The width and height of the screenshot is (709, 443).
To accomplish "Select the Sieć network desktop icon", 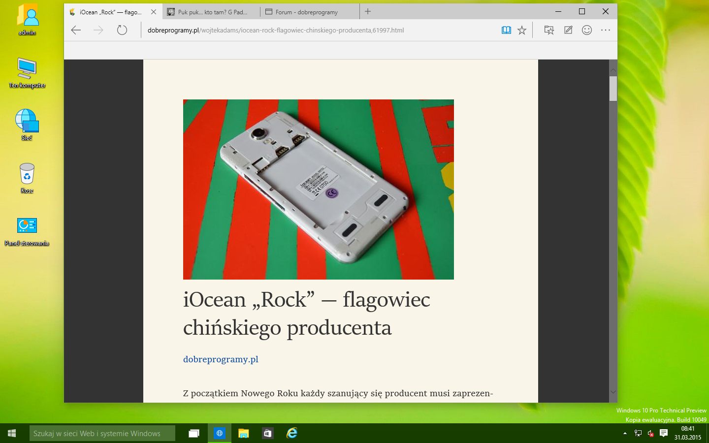I will click(27, 125).
